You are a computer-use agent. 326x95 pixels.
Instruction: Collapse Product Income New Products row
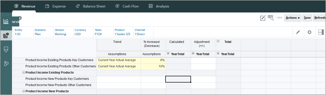click(24, 91)
